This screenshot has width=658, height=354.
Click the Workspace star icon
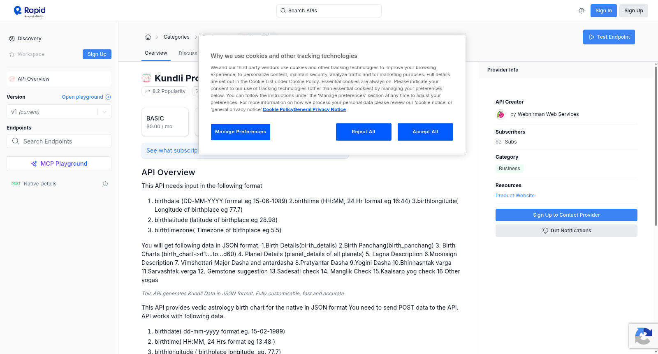pos(12,54)
